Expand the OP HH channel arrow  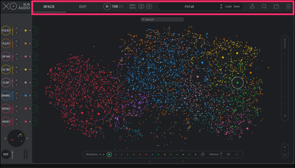click(30, 57)
